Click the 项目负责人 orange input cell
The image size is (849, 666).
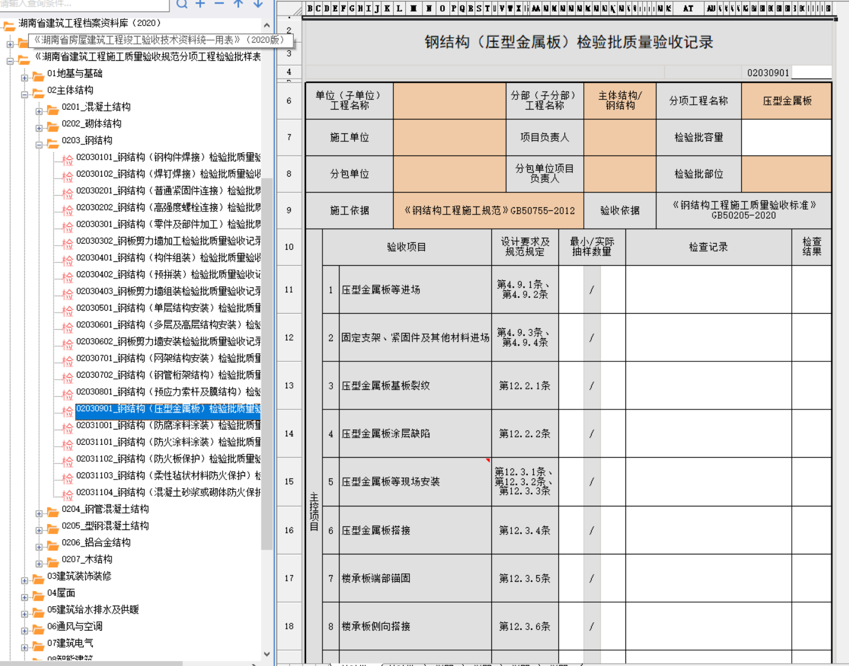tap(620, 137)
